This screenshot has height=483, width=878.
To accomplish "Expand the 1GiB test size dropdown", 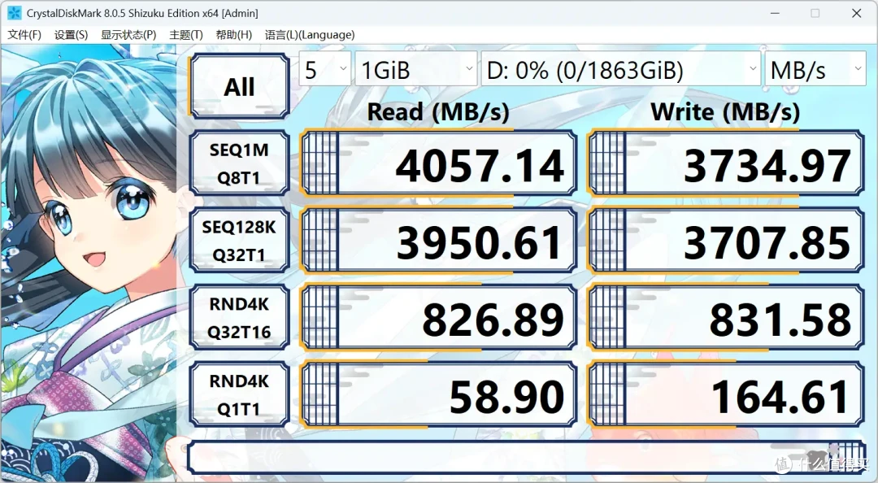I will (416, 69).
